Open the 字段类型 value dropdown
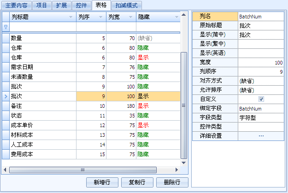 261,117
